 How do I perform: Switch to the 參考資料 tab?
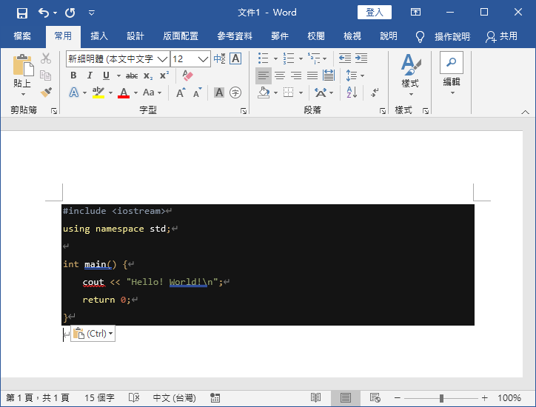235,36
